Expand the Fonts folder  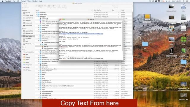pyautogui.click(x=38, y=56)
